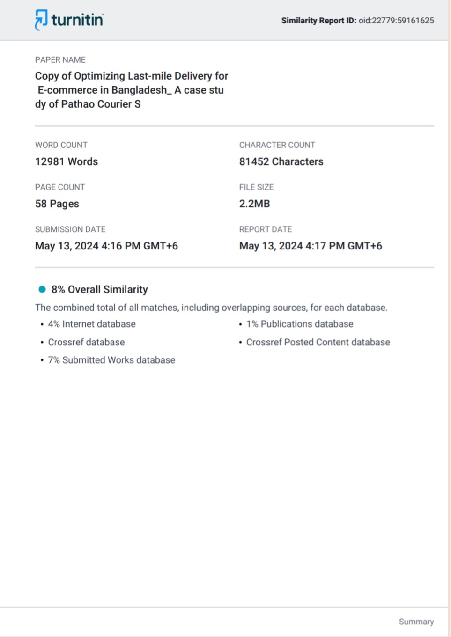Select the report date May 13 4:17 PM
The height and width of the screenshot is (637, 451).
[311, 246]
